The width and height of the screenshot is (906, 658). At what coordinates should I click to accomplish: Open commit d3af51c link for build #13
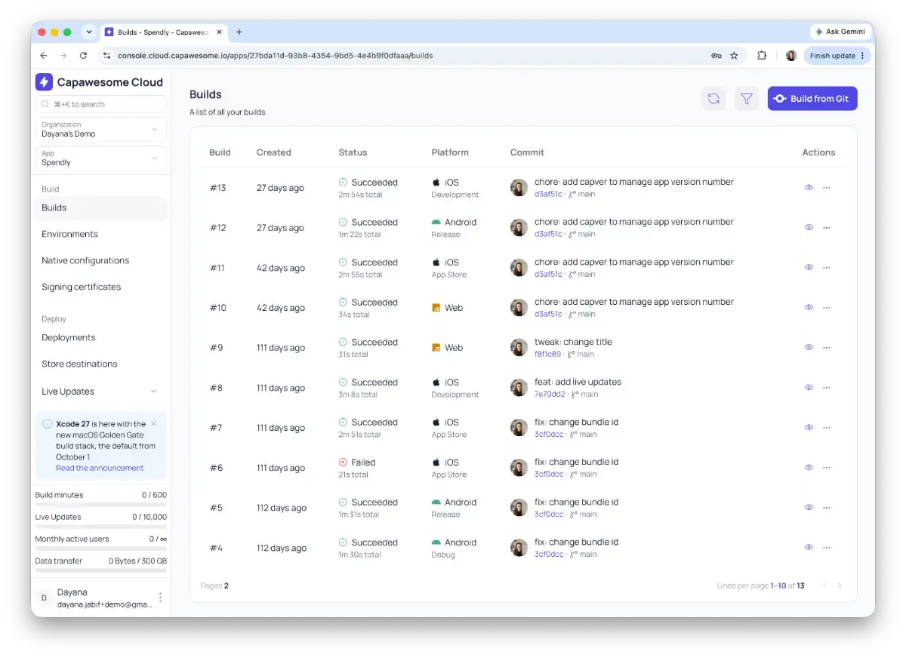pyautogui.click(x=548, y=194)
